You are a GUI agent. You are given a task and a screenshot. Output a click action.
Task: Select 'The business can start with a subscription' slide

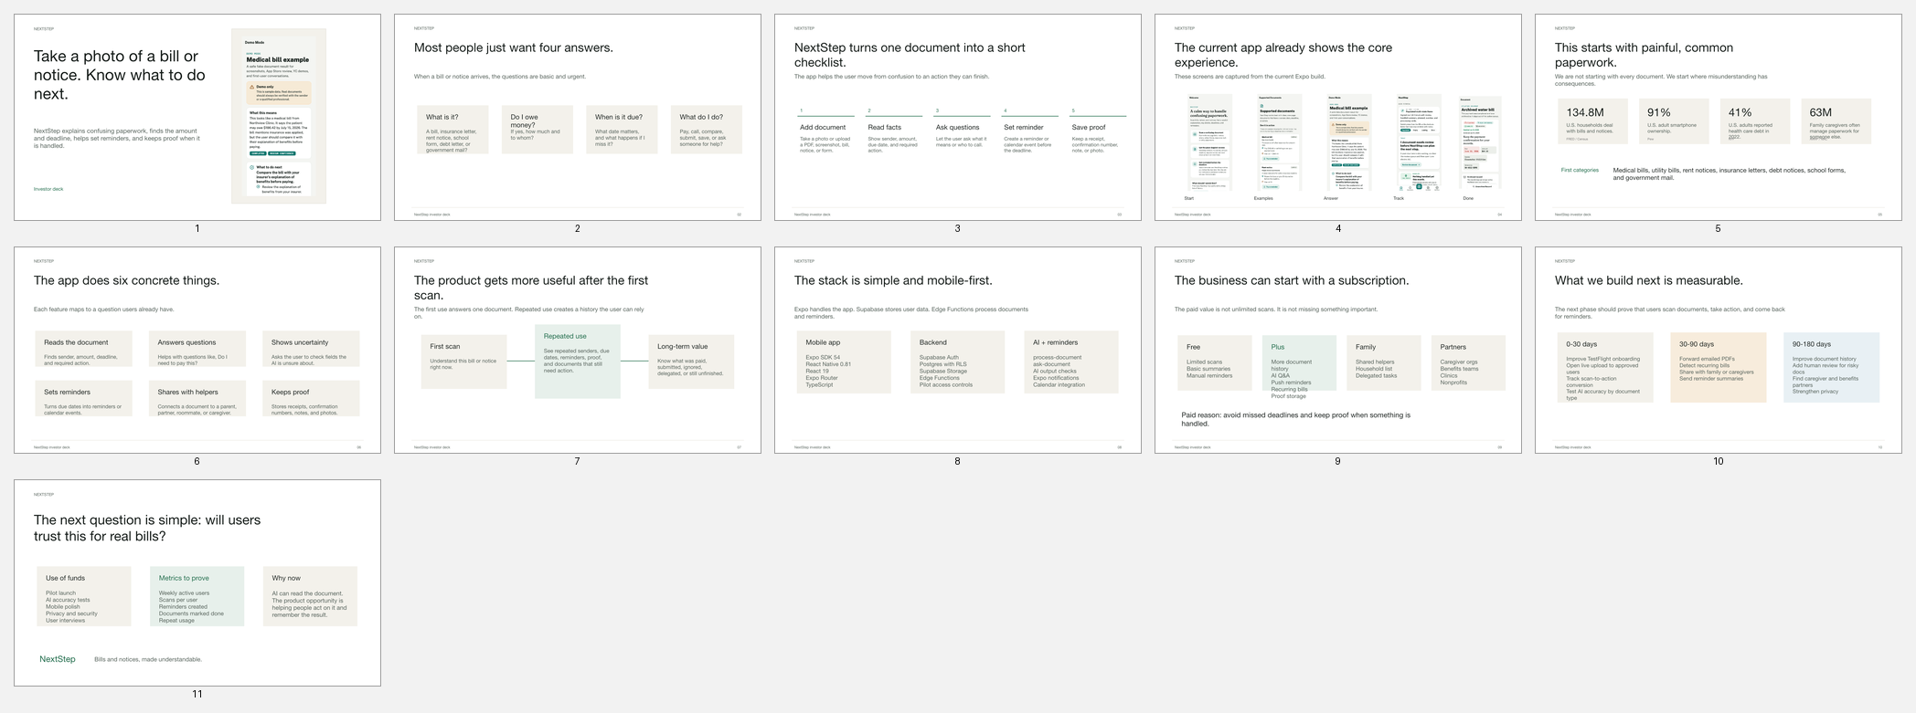1338,350
